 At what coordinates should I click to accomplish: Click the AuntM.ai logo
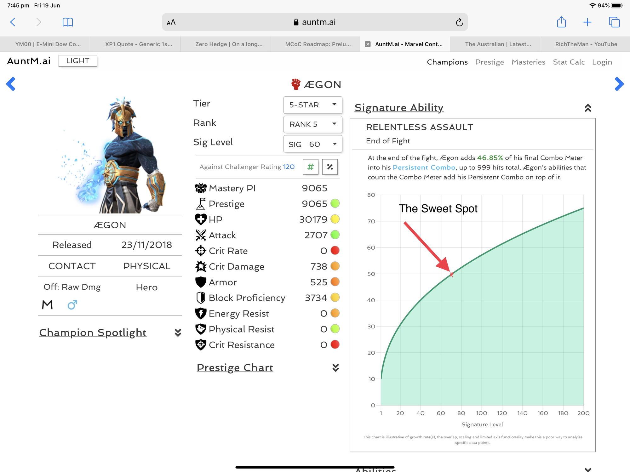click(x=29, y=61)
